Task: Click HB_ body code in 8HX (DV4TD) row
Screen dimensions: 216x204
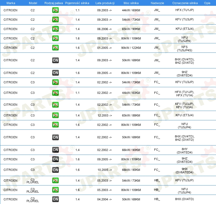Action: pos(157,199)
